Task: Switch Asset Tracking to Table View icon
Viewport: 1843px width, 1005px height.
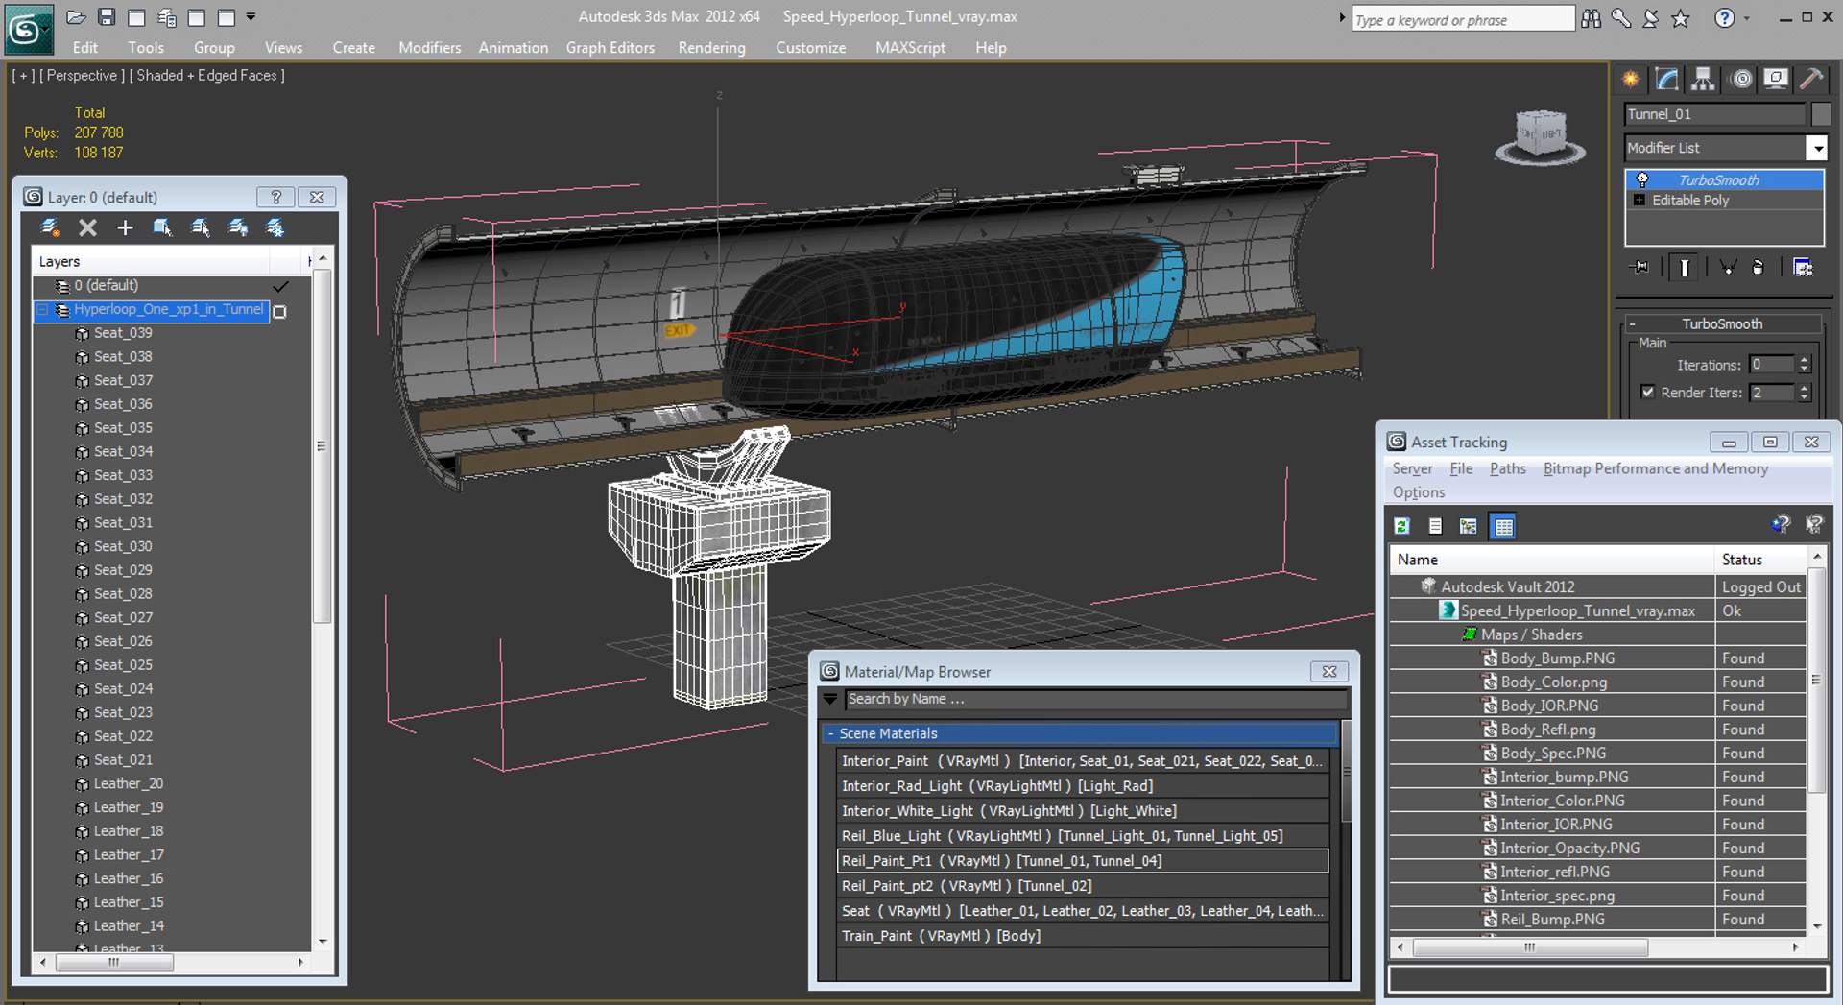Action: [x=1503, y=526]
